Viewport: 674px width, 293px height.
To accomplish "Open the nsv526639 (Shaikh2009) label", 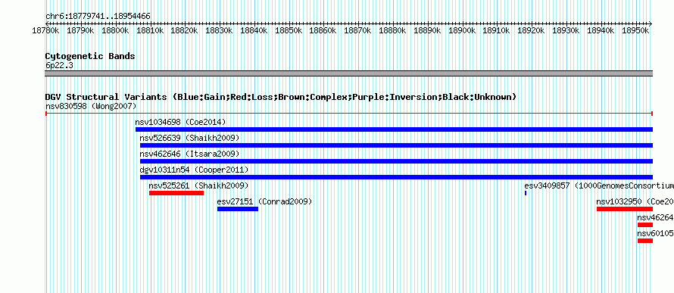I will (x=189, y=138).
